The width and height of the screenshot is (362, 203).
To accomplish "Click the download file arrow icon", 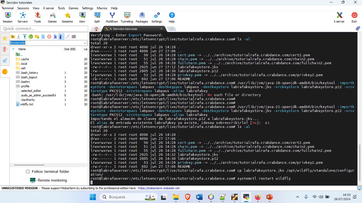I will point(19,37).
